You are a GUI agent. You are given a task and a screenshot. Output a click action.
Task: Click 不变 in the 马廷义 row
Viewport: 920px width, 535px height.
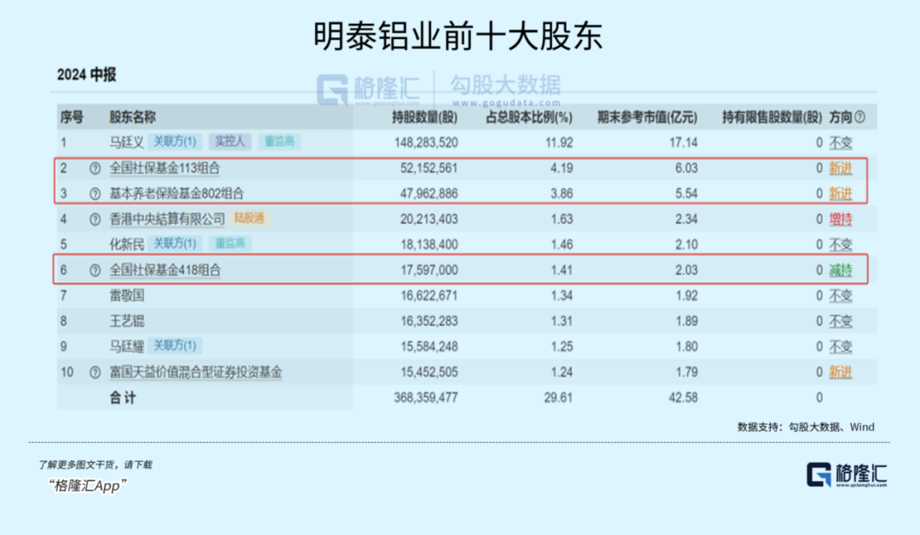(x=840, y=142)
